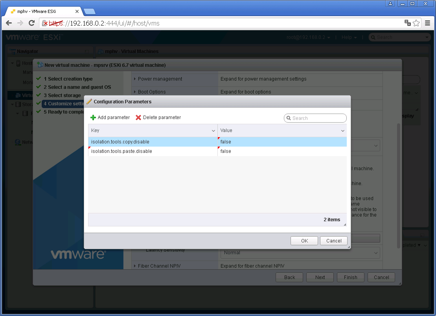This screenshot has width=436, height=316.
Task: Confirm Configuration Parameters with OK
Action: [304, 241]
